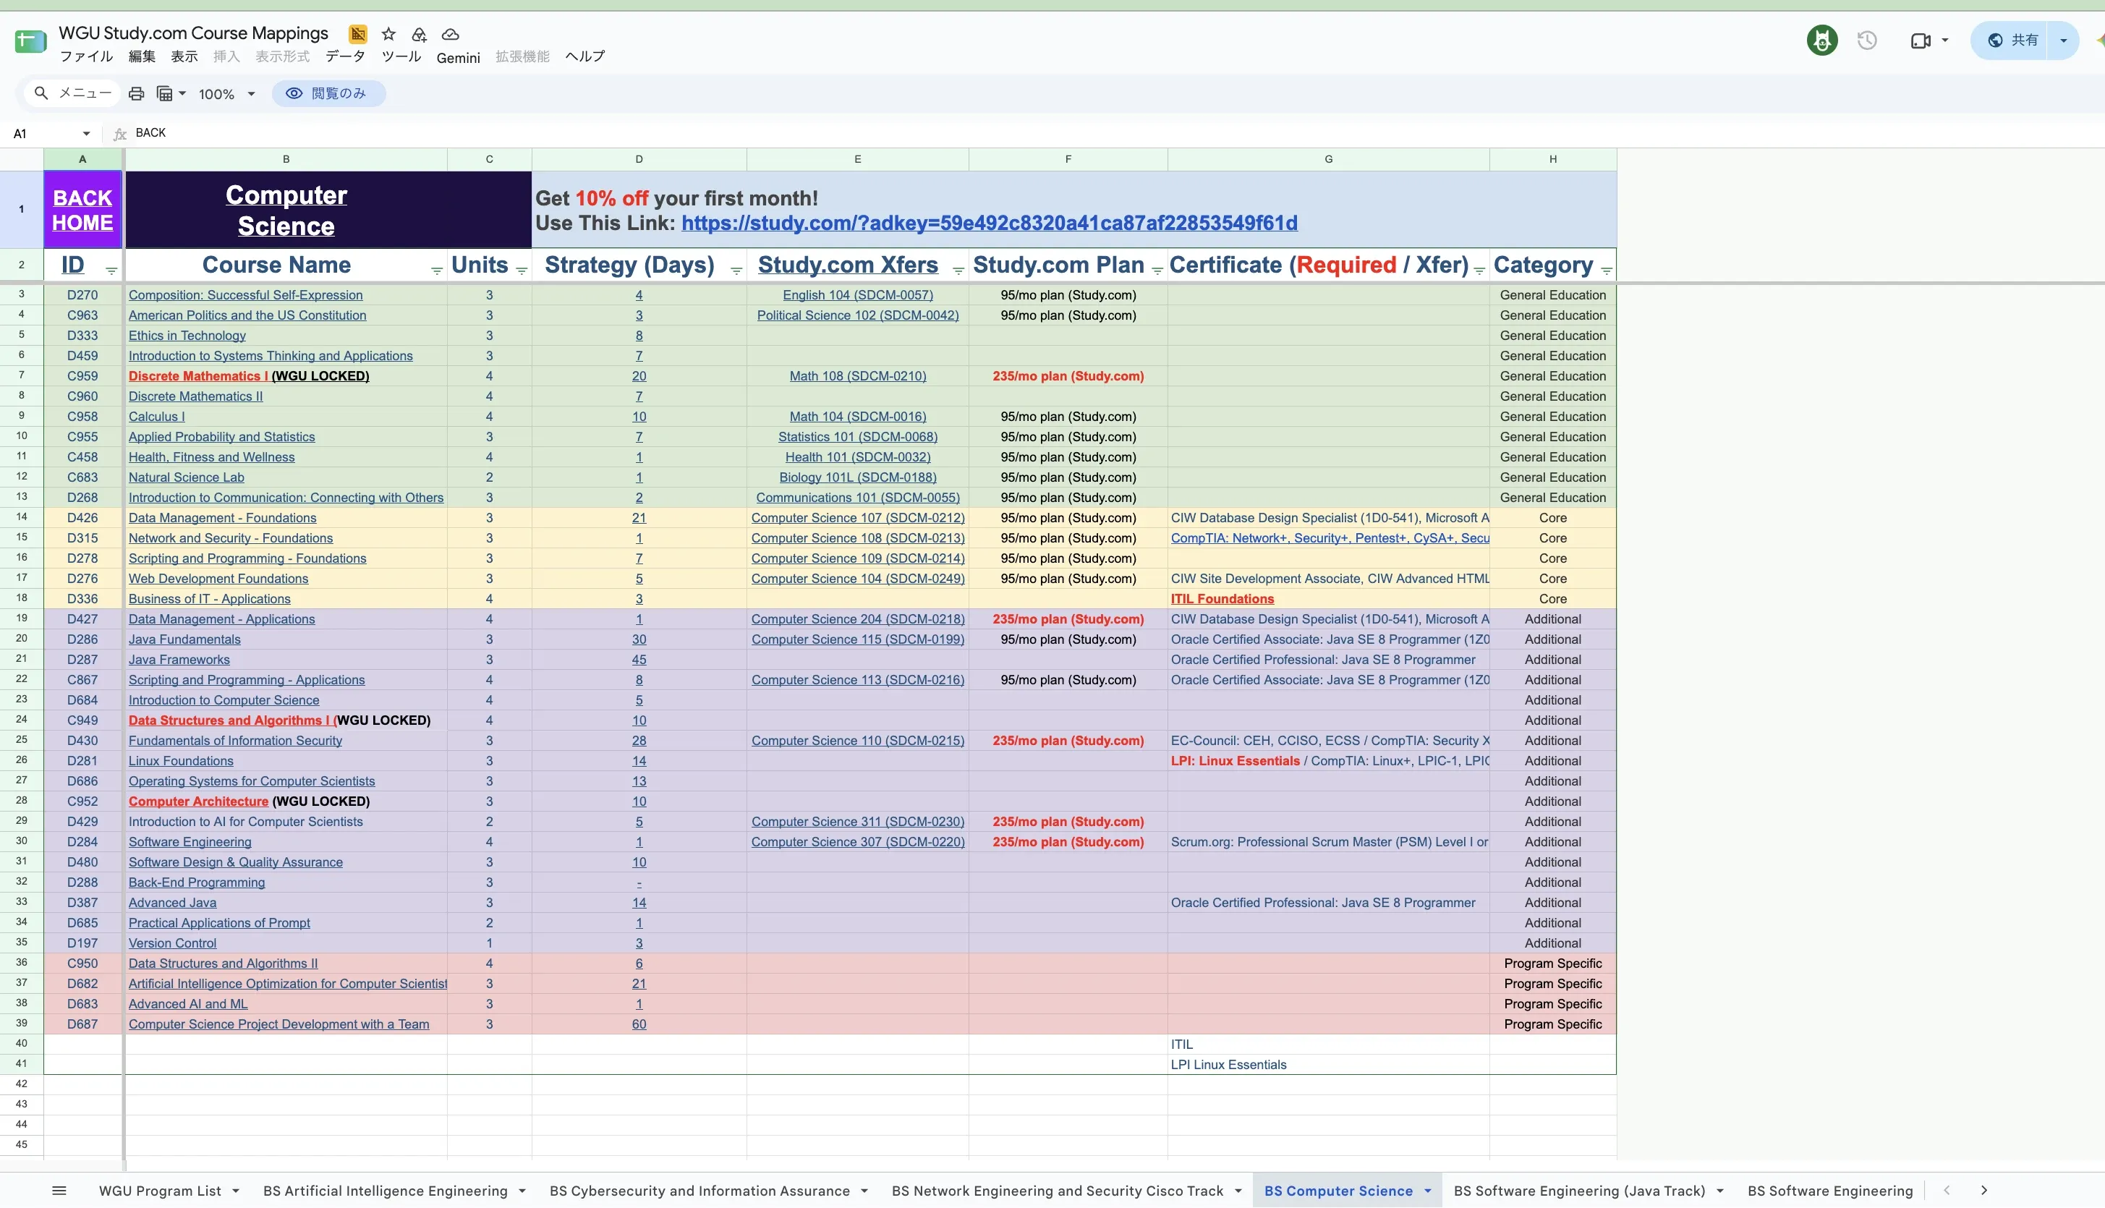The image size is (2105, 1208).
Task: Check the cloud document status icon
Action: point(450,34)
